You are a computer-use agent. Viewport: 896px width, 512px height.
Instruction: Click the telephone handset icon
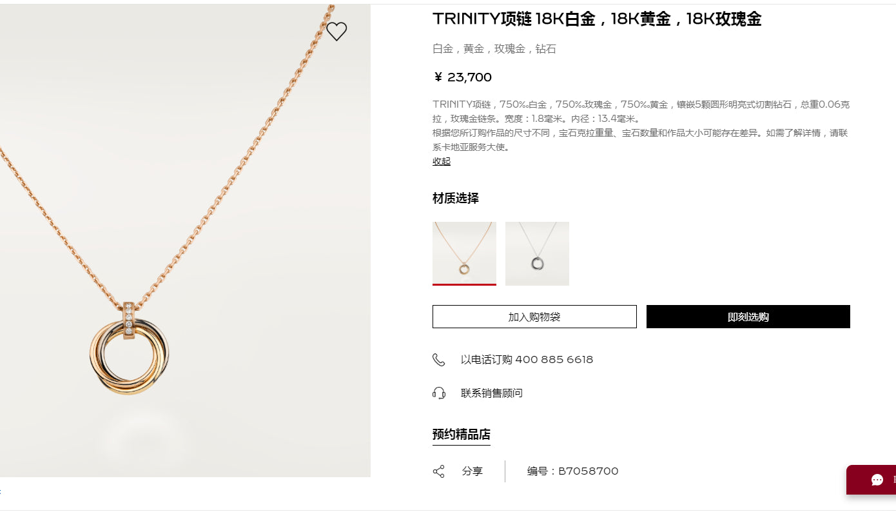coord(439,360)
